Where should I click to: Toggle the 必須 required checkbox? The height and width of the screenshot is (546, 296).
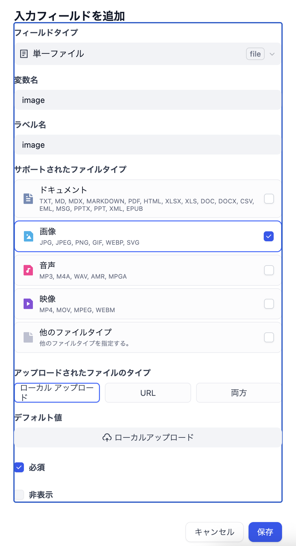19,467
